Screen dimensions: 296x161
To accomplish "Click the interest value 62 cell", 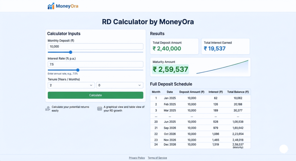I will (x=216, y=98).
